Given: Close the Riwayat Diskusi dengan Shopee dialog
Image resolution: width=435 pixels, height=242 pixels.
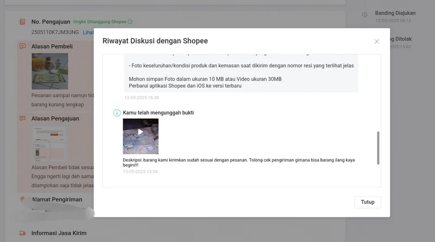Looking at the screenshot, I should (x=376, y=41).
